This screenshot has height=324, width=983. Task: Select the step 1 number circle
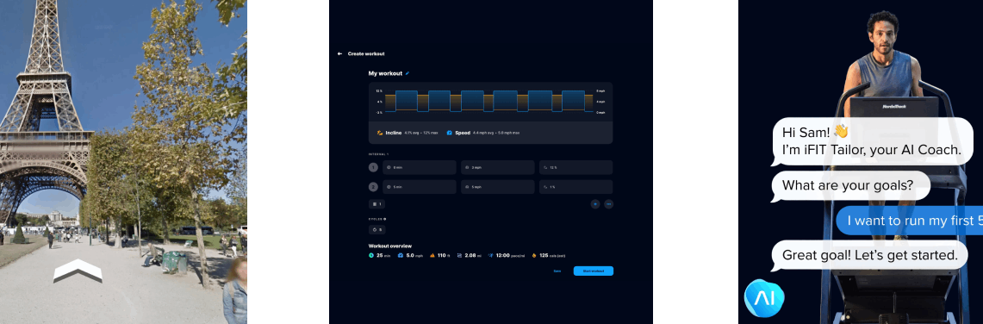tap(374, 167)
